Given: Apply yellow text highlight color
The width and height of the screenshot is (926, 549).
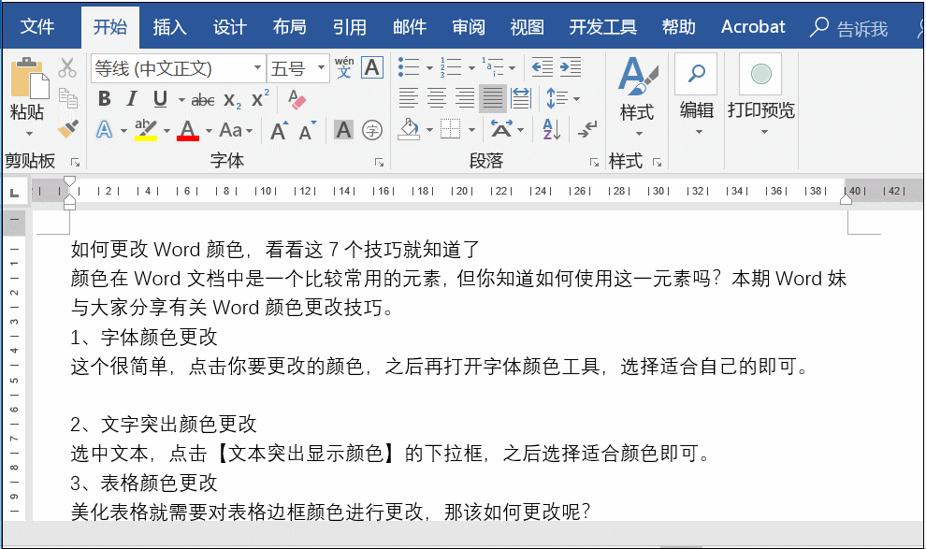Looking at the screenshot, I should point(145,130).
